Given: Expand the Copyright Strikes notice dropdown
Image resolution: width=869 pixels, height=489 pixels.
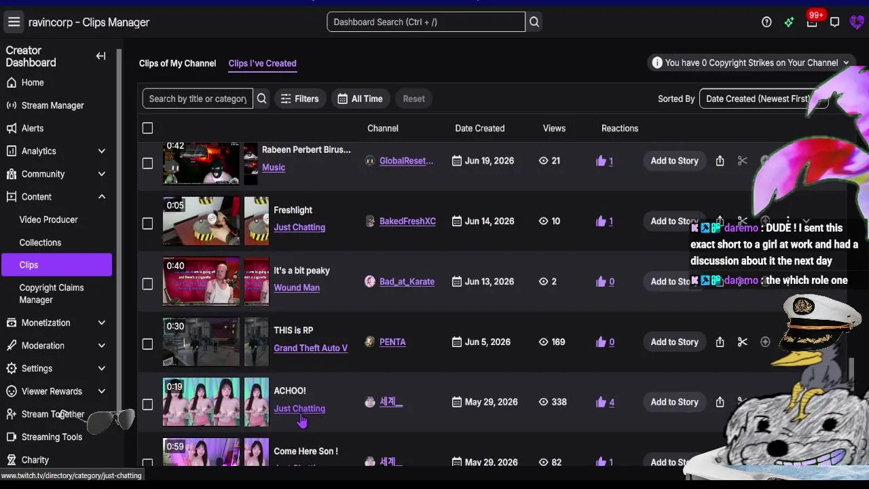Looking at the screenshot, I should tap(752, 63).
